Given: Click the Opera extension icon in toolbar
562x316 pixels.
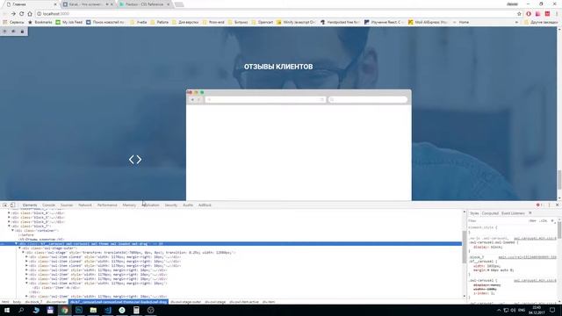Looking at the screenshot, I should 529,14.
